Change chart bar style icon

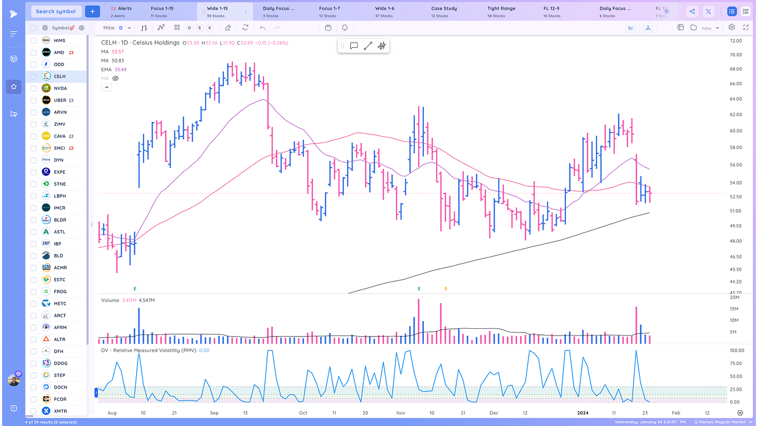(144, 28)
